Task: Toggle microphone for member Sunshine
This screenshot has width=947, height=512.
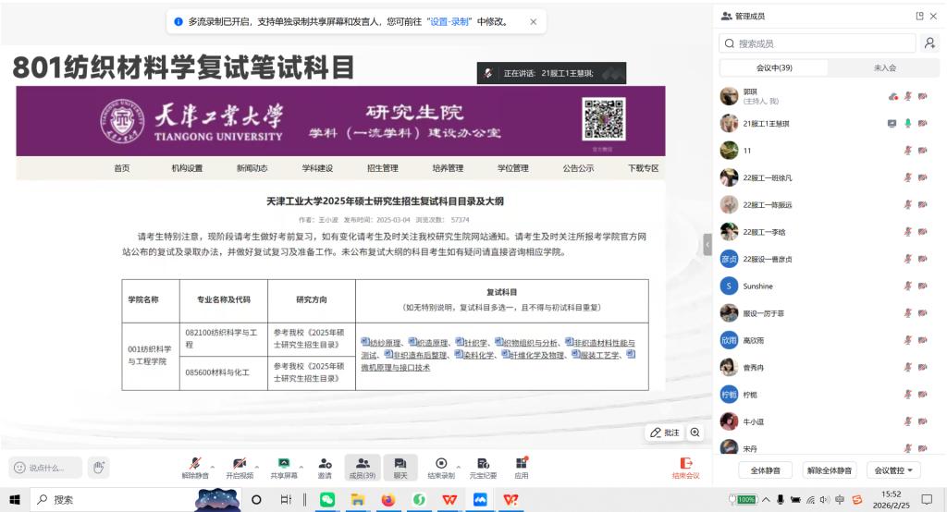Action: tap(908, 286)
